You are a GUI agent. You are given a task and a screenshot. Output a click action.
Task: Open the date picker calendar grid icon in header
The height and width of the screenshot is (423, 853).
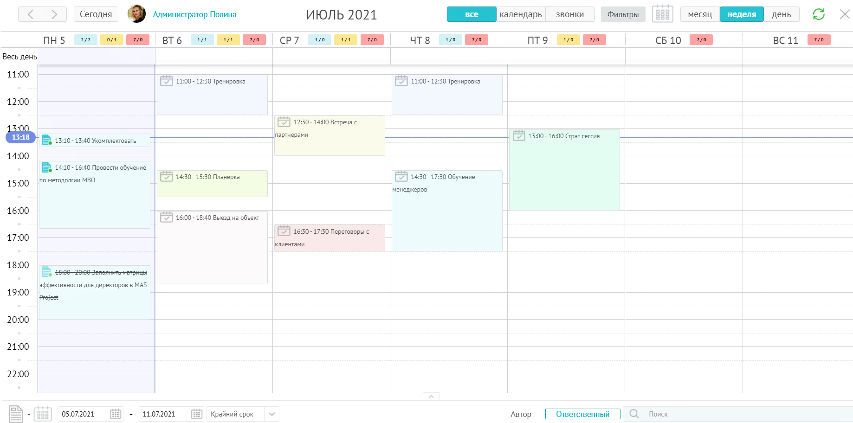click(662, 14)
